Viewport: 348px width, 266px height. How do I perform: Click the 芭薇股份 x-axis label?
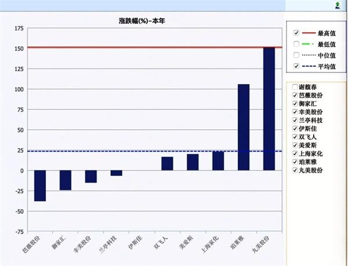(31, 245)
